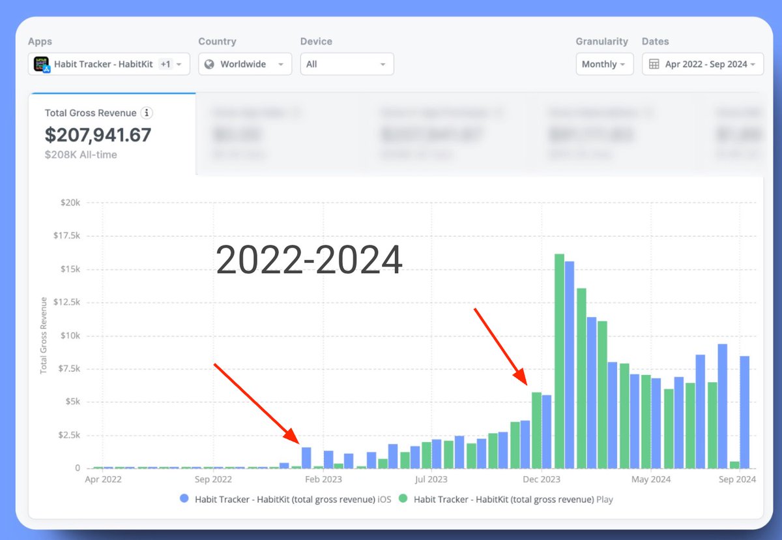This screenshot has height=540, width=782.
Task: Click the Jul 2023 x-axis label
Action: (x=431, y=479)
